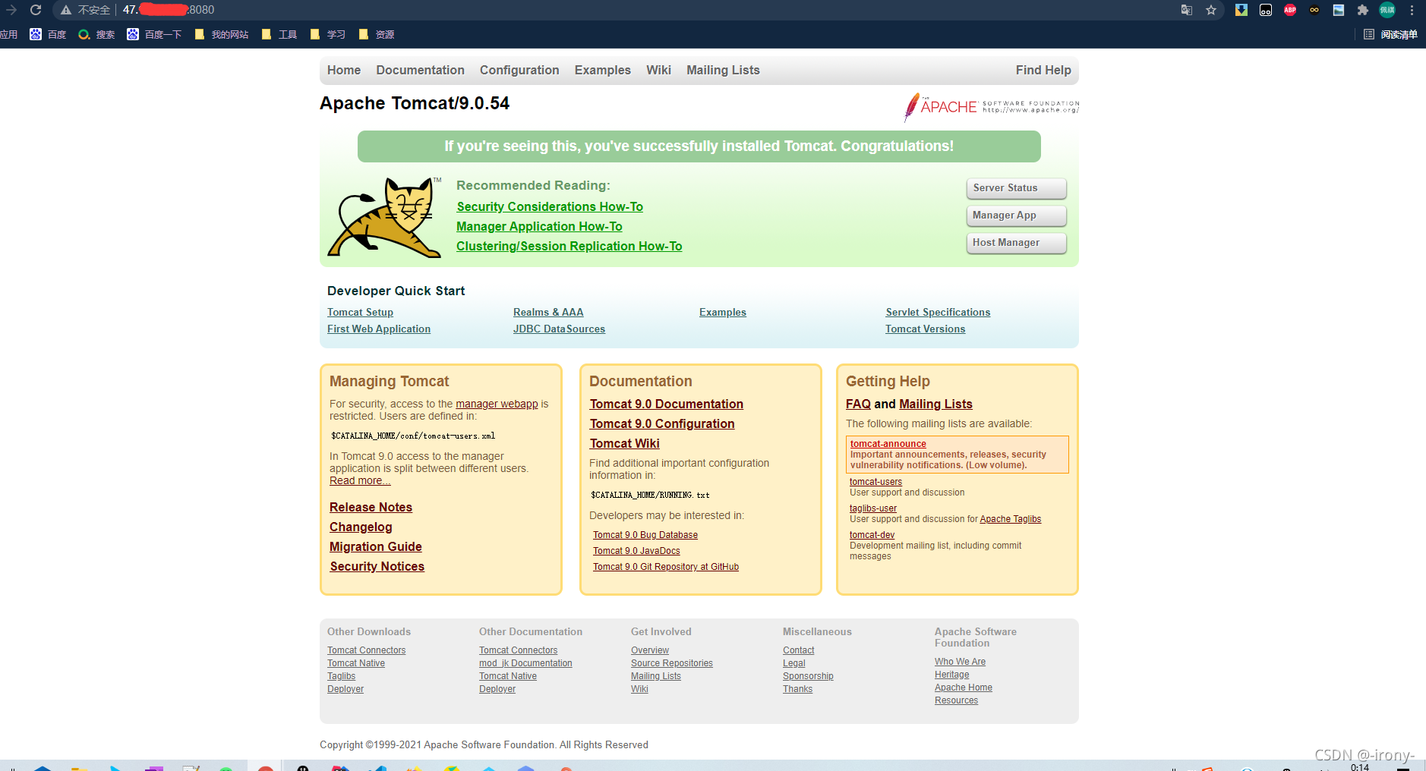Open Manager Application How-To link

(539, 226)
